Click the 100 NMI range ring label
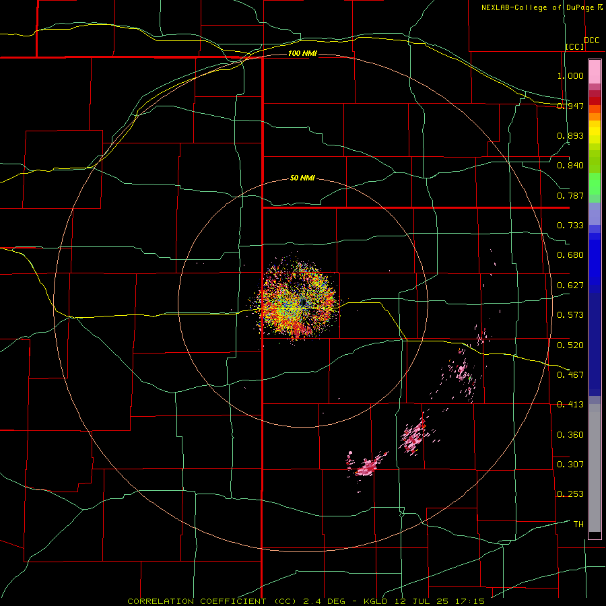Screen dimensions: 606x606 pos(302,53)
